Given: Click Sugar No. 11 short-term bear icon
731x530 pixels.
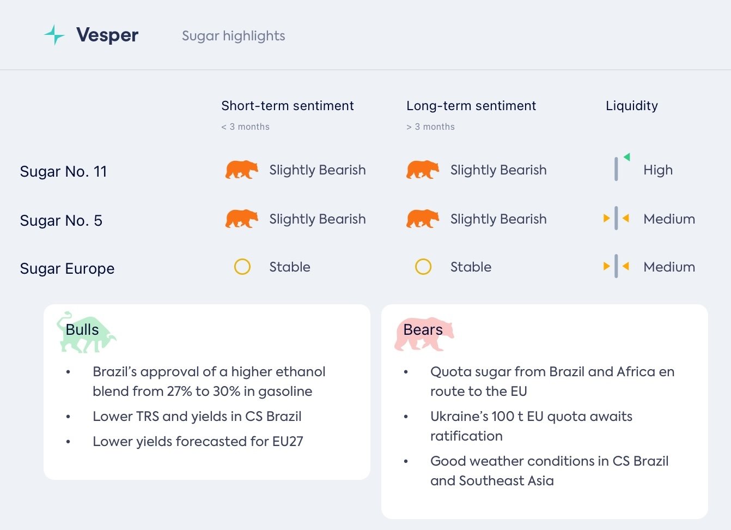Looking at the screenshot, I should coord(242,170).
